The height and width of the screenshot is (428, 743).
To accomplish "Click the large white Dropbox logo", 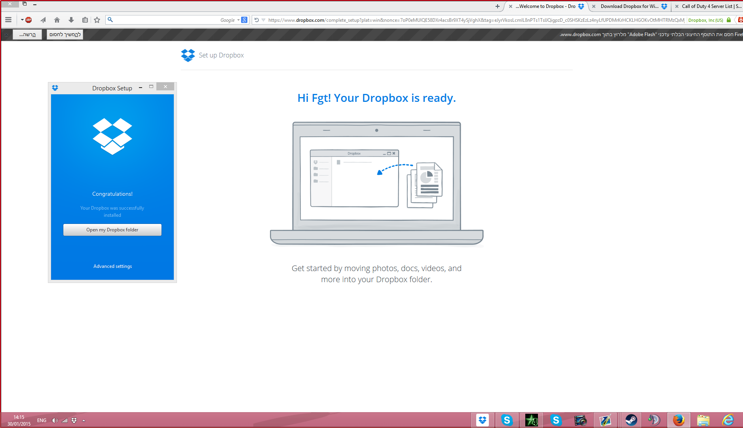I will coord(112,136).
